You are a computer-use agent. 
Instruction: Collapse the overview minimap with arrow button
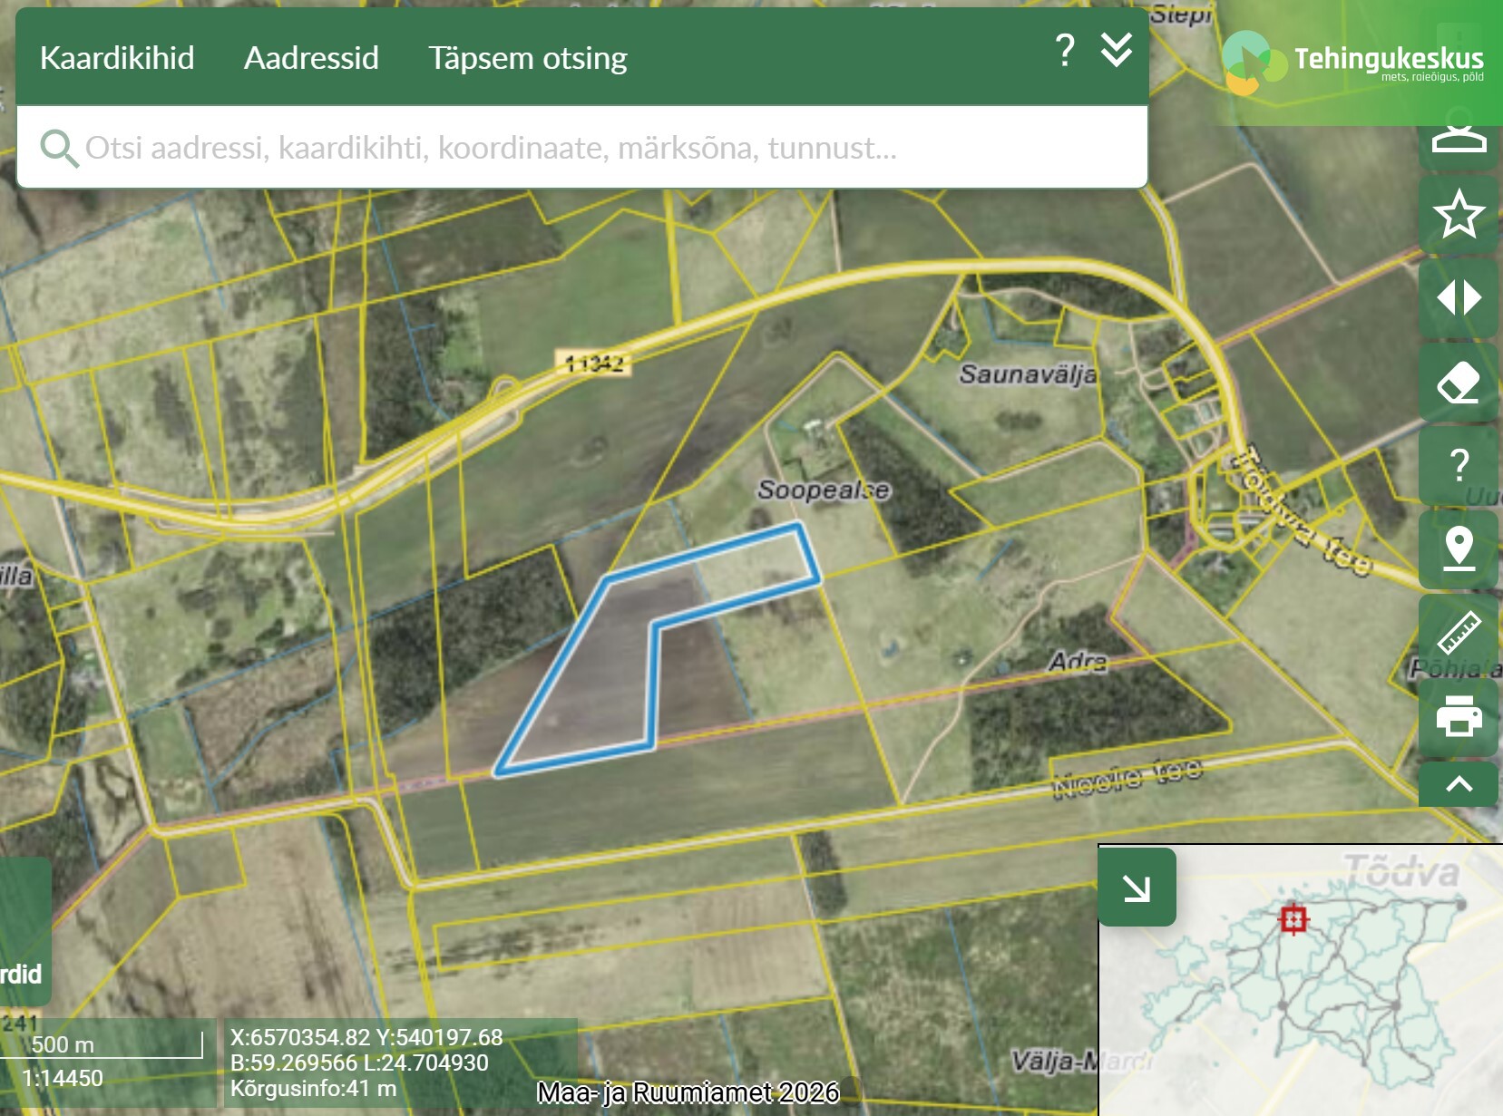click(1137, 888)
